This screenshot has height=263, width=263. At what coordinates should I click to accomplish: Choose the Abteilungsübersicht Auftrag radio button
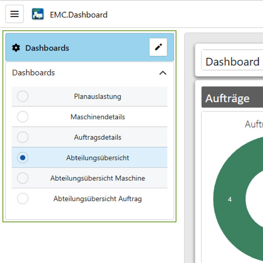[x=23, y=199]
